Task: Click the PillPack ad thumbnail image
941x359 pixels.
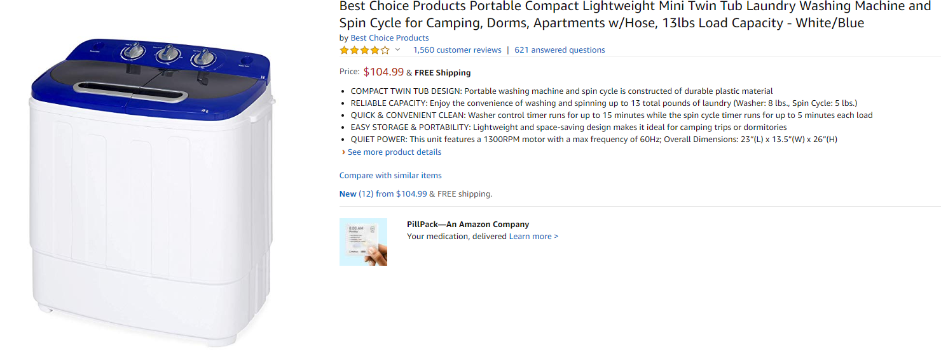Action: point(363,242)
